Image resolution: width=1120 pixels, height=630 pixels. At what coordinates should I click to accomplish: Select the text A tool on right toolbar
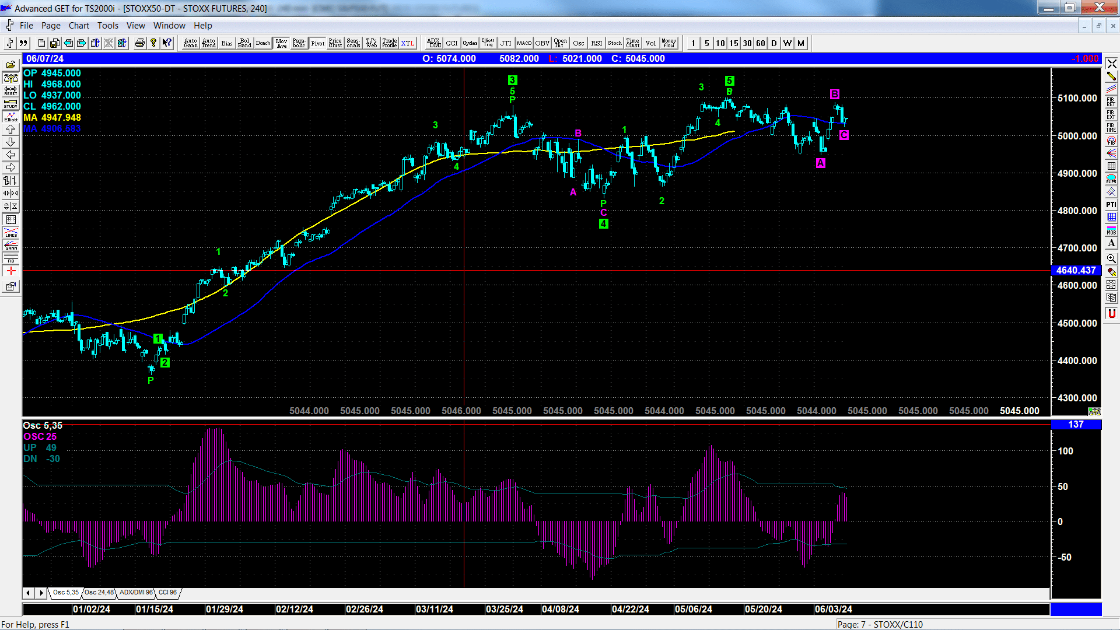click(x=1111, y=243)
